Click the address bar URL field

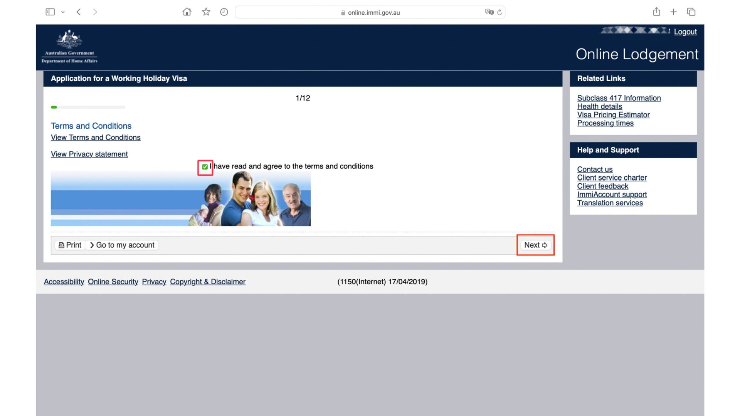[x=370, y=12]
